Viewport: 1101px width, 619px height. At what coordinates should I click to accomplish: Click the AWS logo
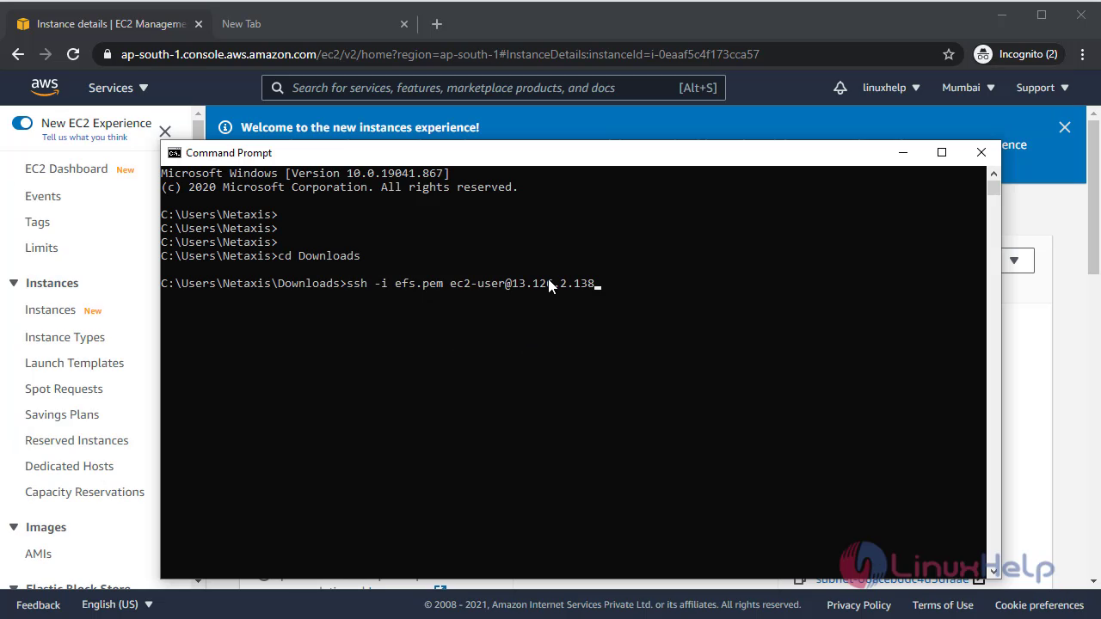pos(45,88)
